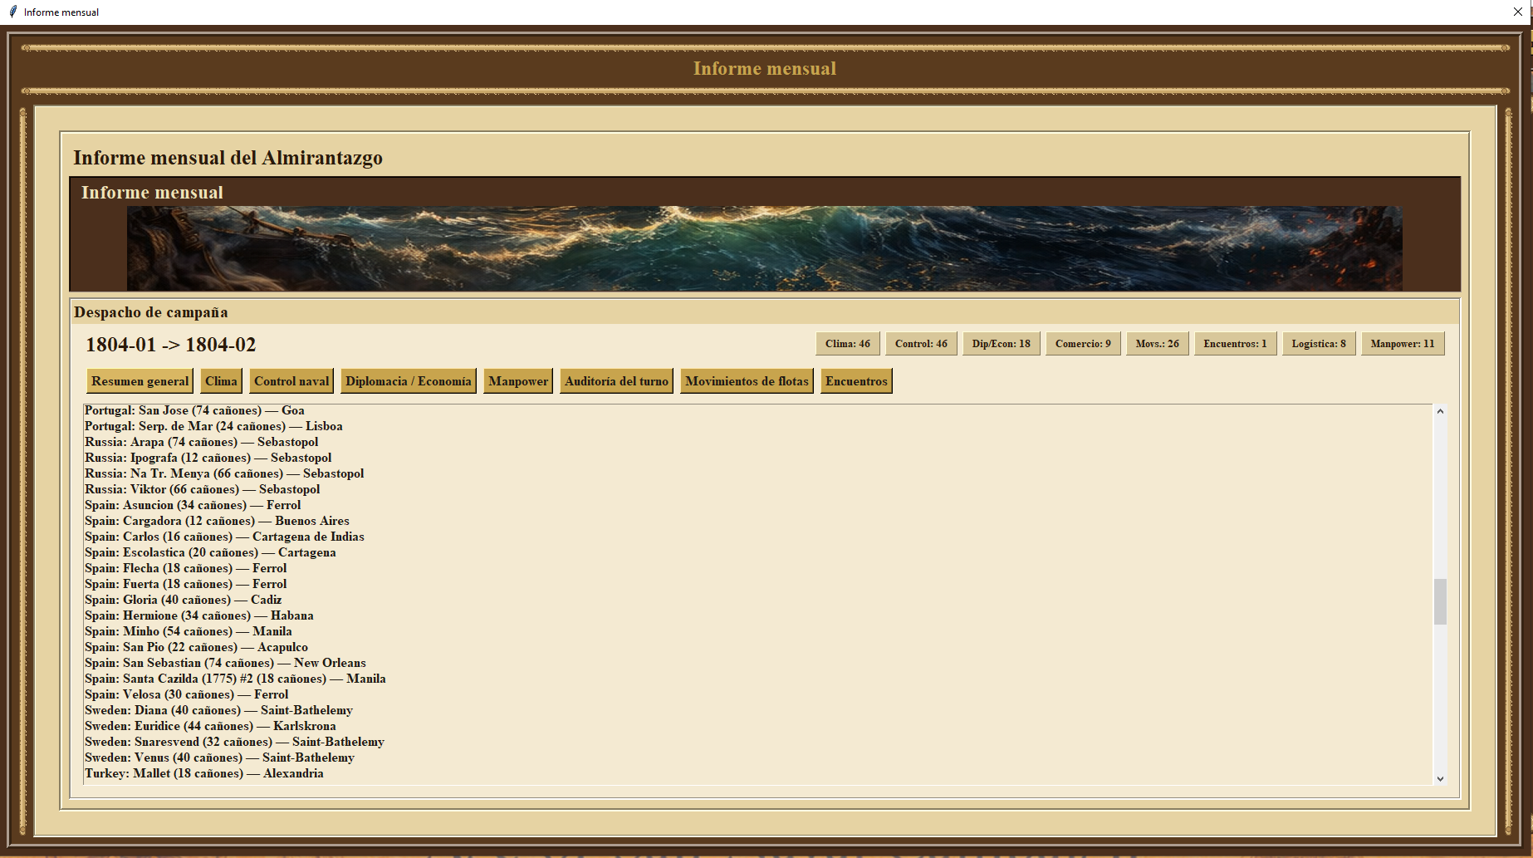Image resolution: width=1533 pixels, height=858 pixels.
Task: Click the Manpower: 11 counter button
Action: (1403, 344)
